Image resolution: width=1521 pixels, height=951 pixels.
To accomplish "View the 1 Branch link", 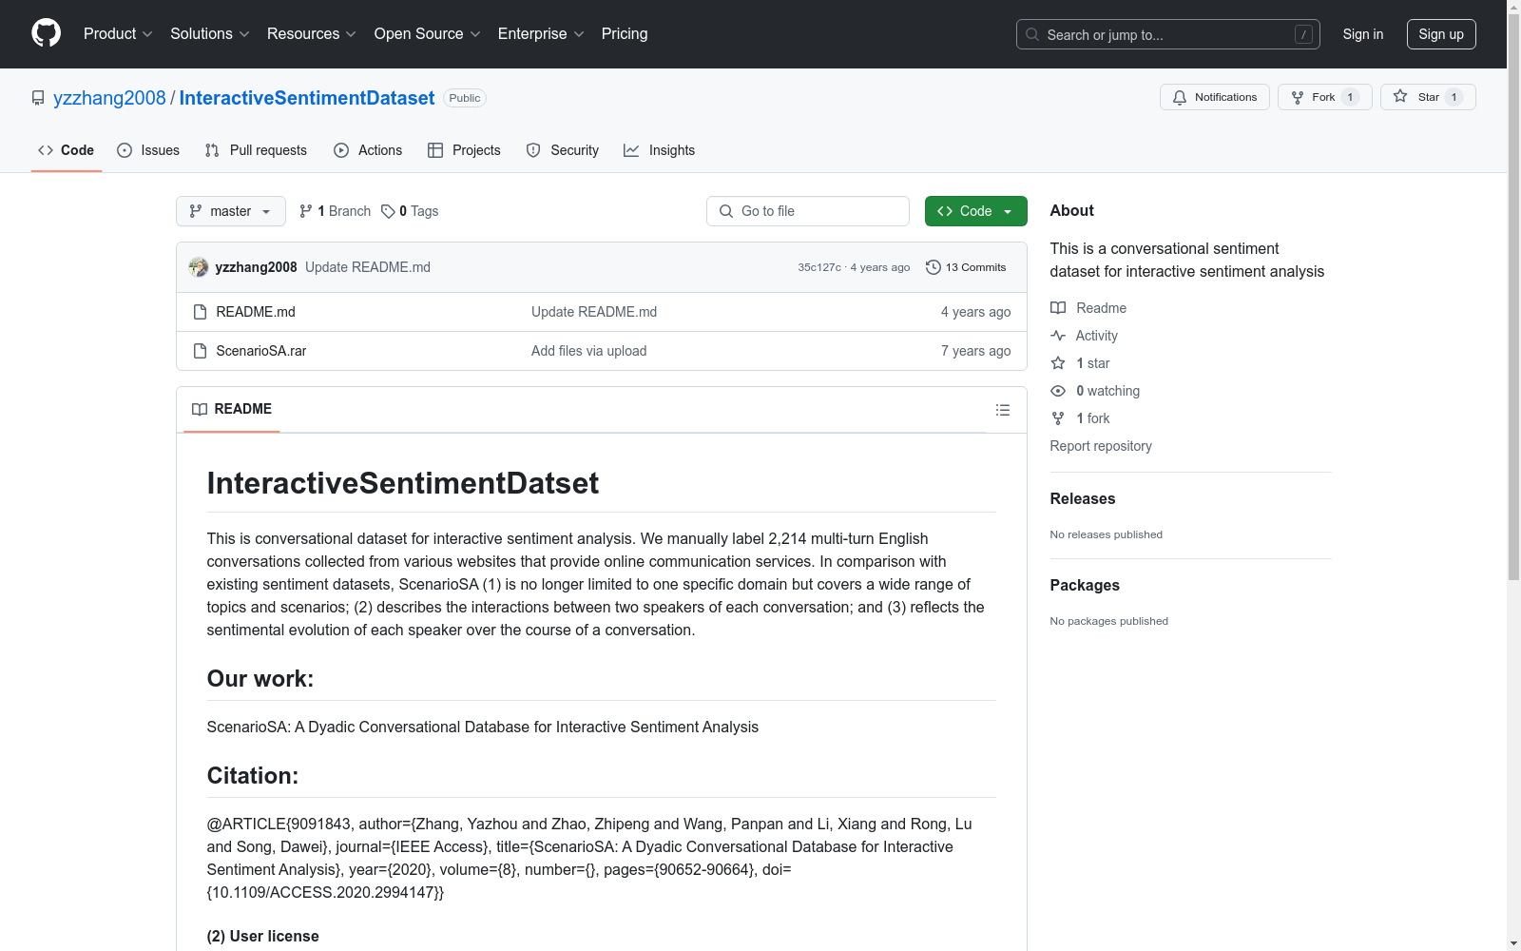I will (x=335, y=211).
